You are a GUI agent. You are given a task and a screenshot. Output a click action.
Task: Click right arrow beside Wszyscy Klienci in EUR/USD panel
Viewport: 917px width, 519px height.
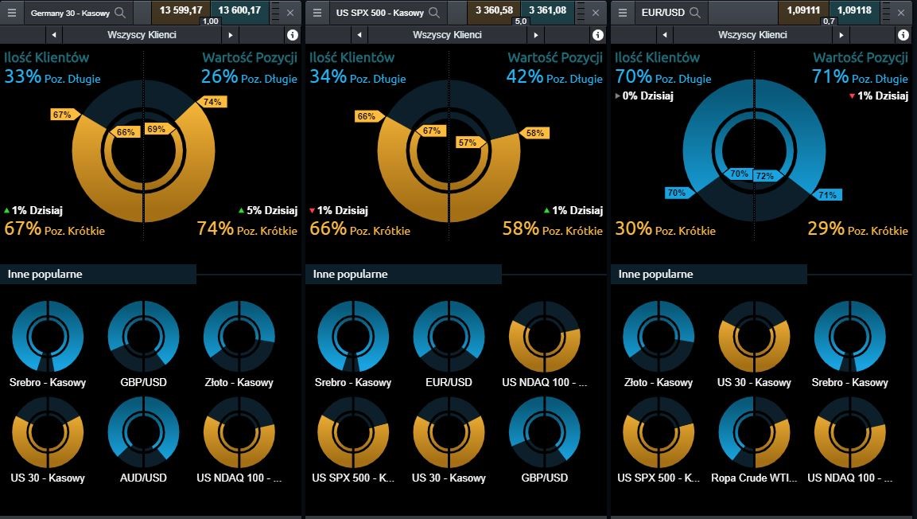click(841, 35)
